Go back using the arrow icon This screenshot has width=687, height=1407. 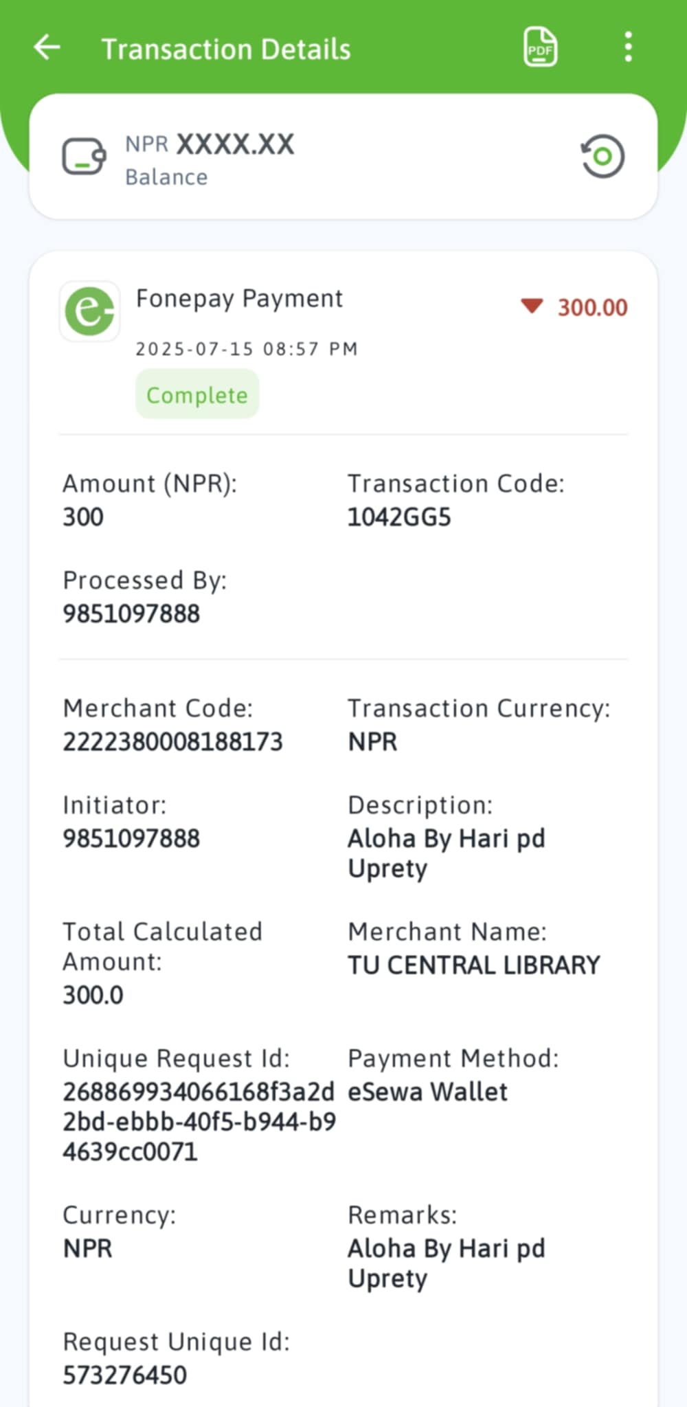click(x=47, y=47)
